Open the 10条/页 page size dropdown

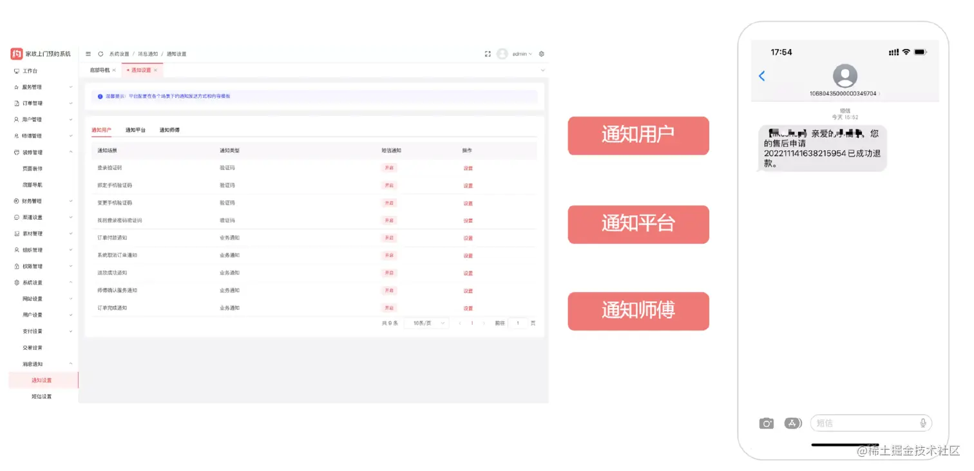pyautogui.click(x=426, y=323)
